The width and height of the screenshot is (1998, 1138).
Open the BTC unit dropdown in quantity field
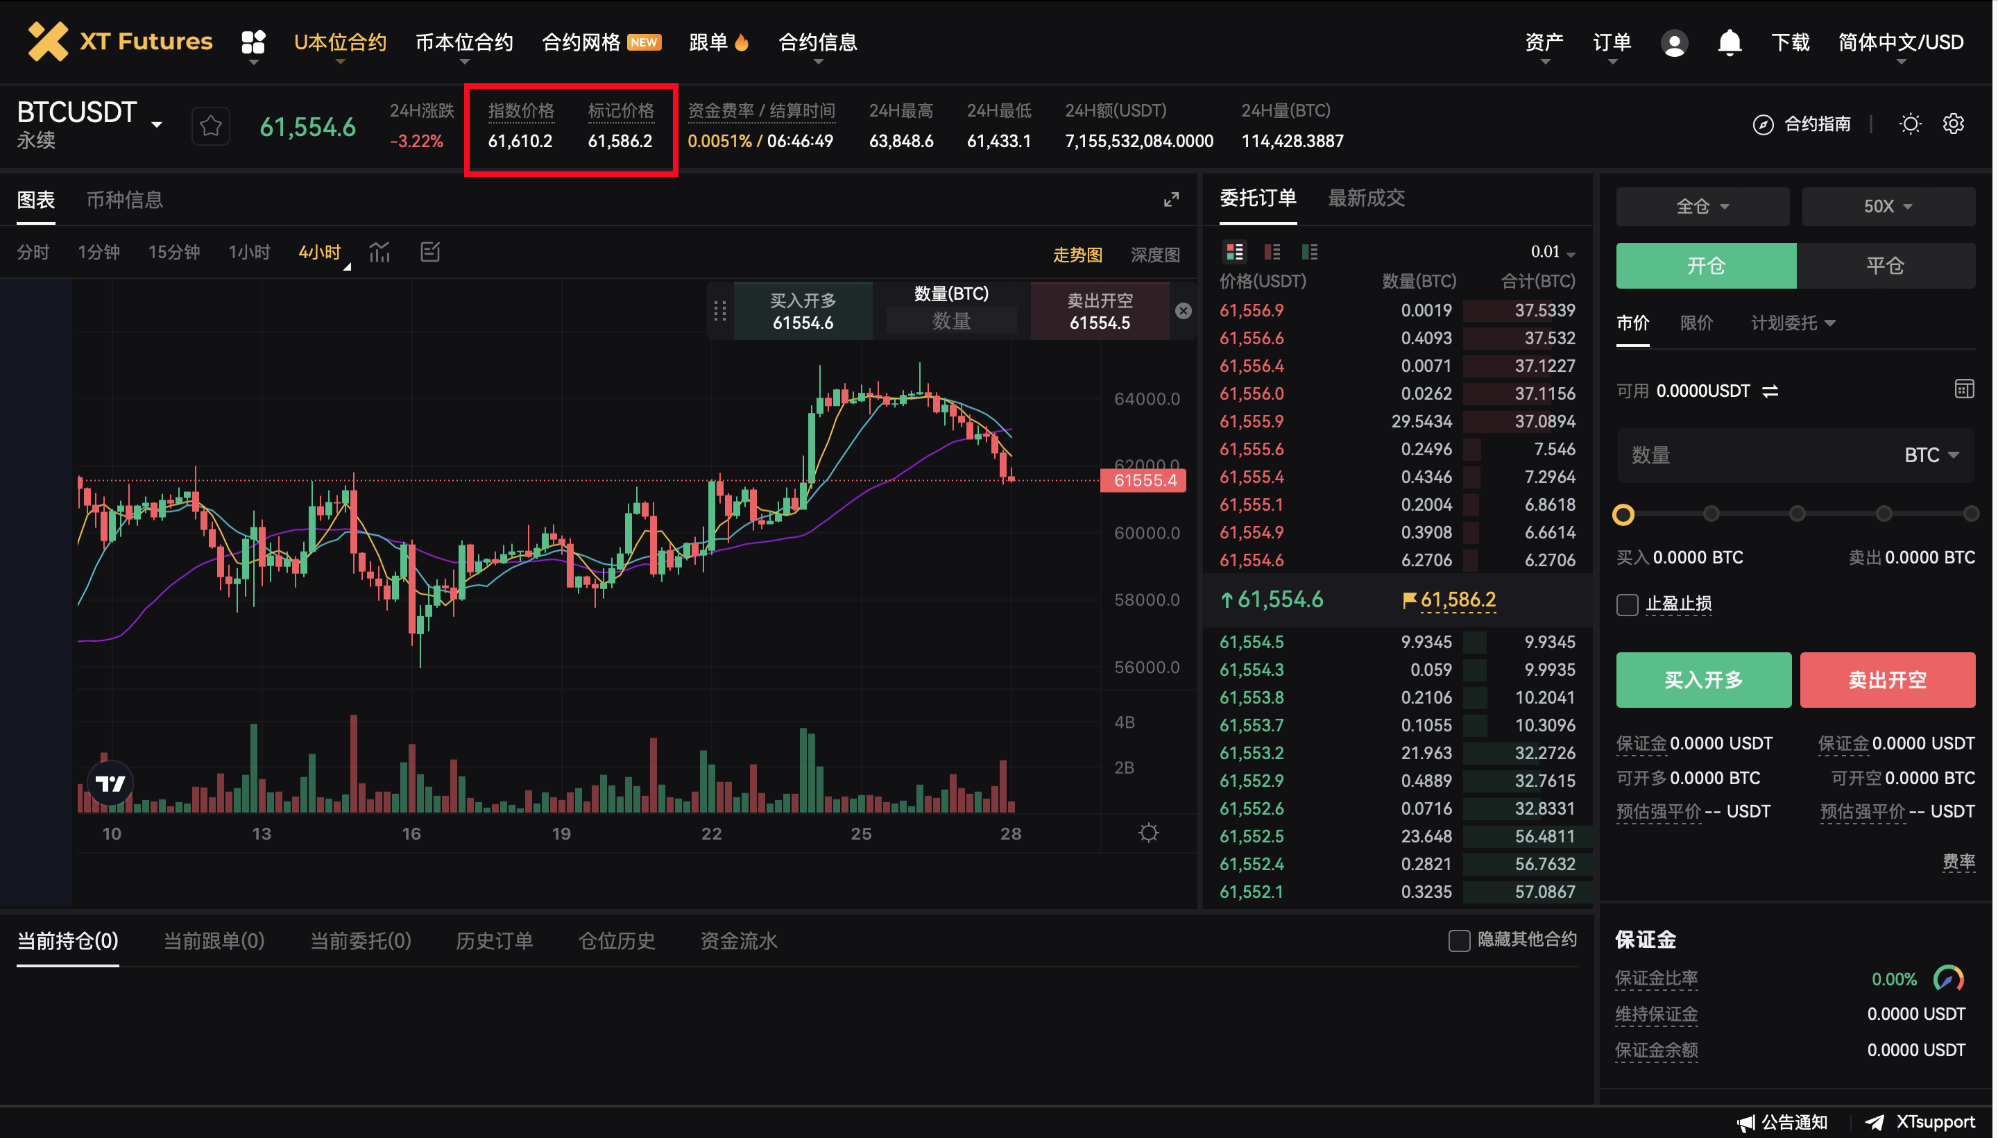[1929, 454]
